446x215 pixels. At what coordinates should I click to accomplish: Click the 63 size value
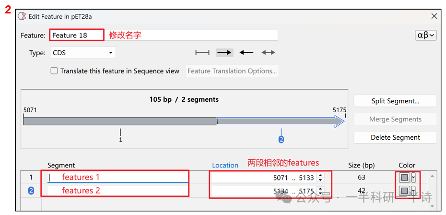361,178
